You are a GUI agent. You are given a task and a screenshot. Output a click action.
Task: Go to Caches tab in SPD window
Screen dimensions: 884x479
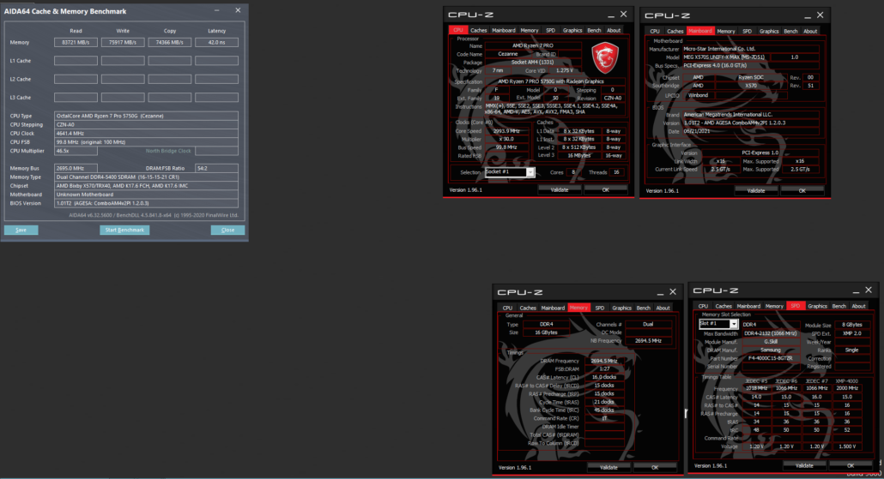724,306
